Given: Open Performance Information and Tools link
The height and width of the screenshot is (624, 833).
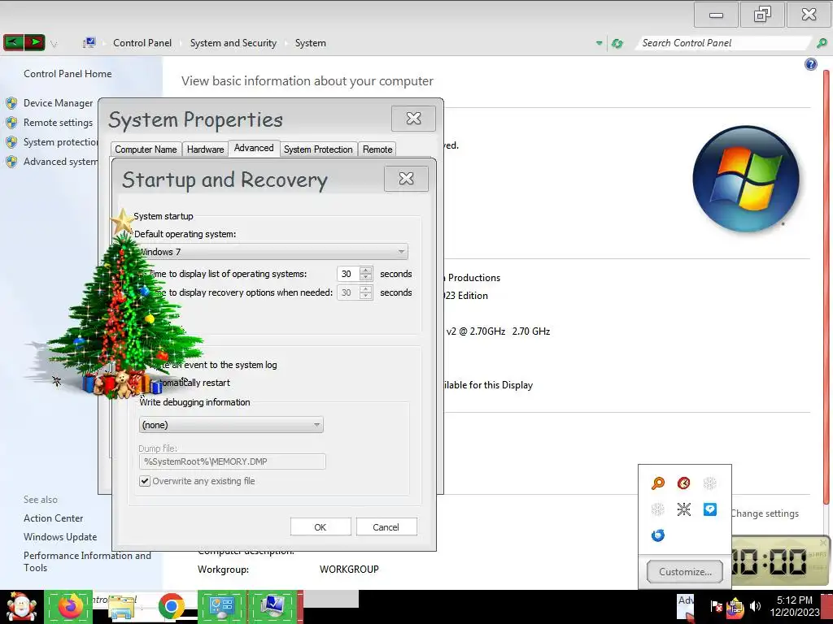Looking at the screenshot, I should point(87,561).
